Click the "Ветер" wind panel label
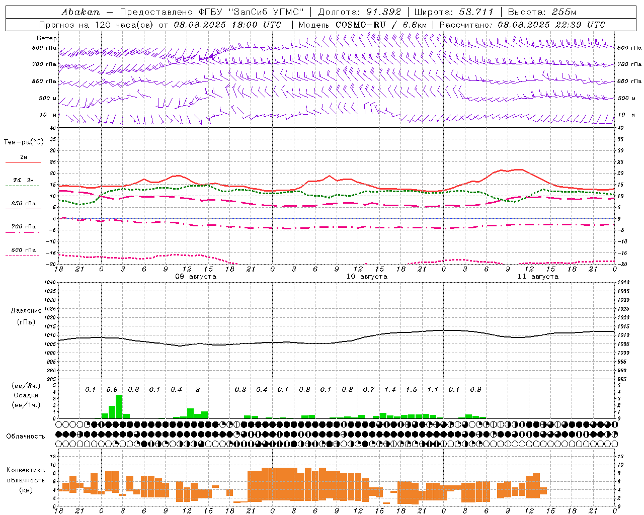The height and width of the screenshot is (515, 644). [47, 38]
